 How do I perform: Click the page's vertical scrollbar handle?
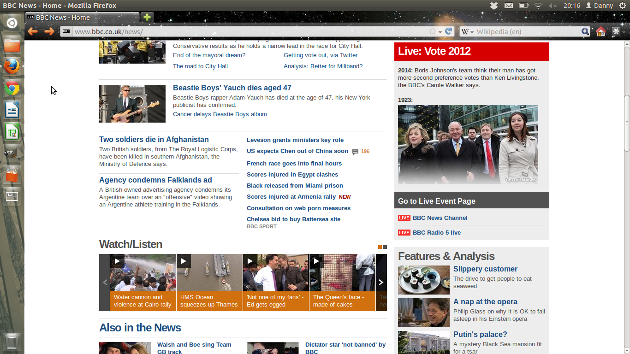(x=627, y=124)
